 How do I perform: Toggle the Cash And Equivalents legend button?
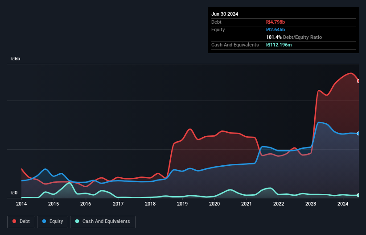pos(103,222)
